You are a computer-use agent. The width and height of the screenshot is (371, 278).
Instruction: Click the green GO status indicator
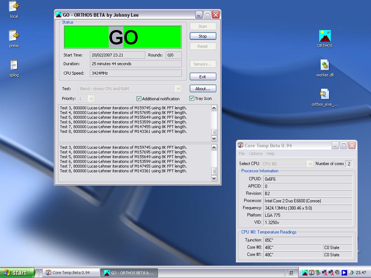click(x=123, y=37)
